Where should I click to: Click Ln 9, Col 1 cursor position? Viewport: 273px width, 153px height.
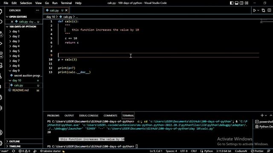[x=156, y=151]
